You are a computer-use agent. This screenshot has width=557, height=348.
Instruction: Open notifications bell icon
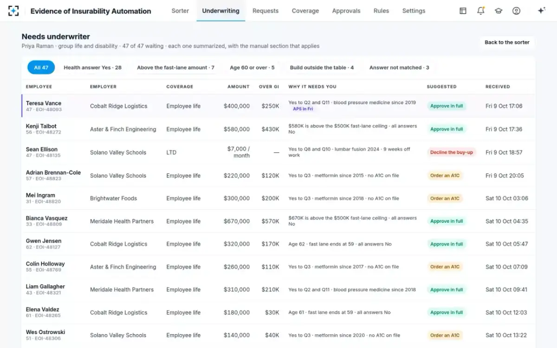[481, 11]
